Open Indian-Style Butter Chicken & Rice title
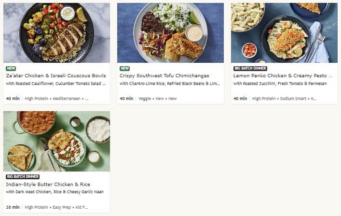Image resolution: width=341 pixels, height=216 pixels. [x=48, y=184]
